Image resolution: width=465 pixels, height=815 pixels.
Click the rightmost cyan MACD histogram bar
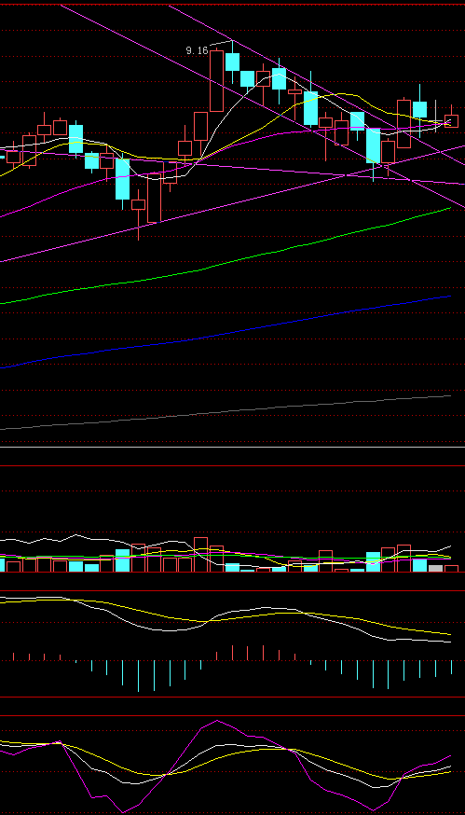click(451, 668)
